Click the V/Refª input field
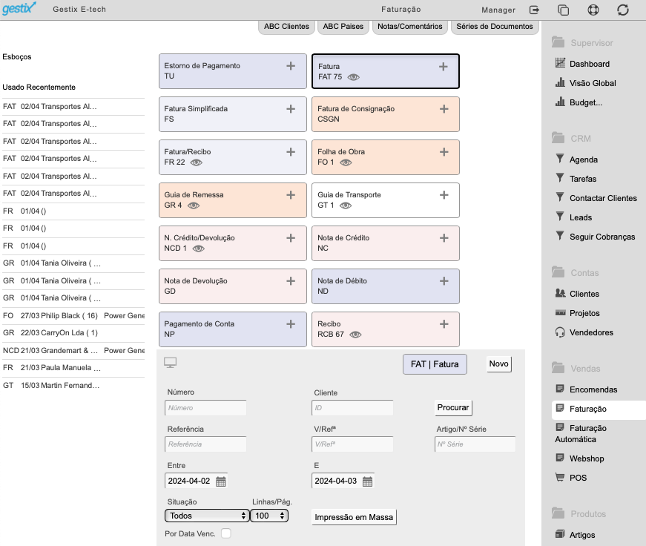Screen dimensions: 646x546 click(x=352, y=444)
